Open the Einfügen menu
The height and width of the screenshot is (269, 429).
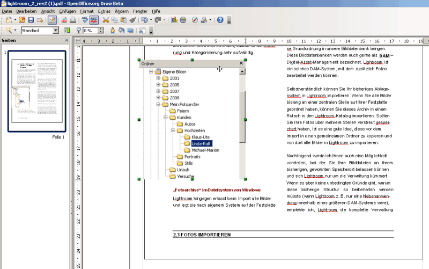coord(68,11)
